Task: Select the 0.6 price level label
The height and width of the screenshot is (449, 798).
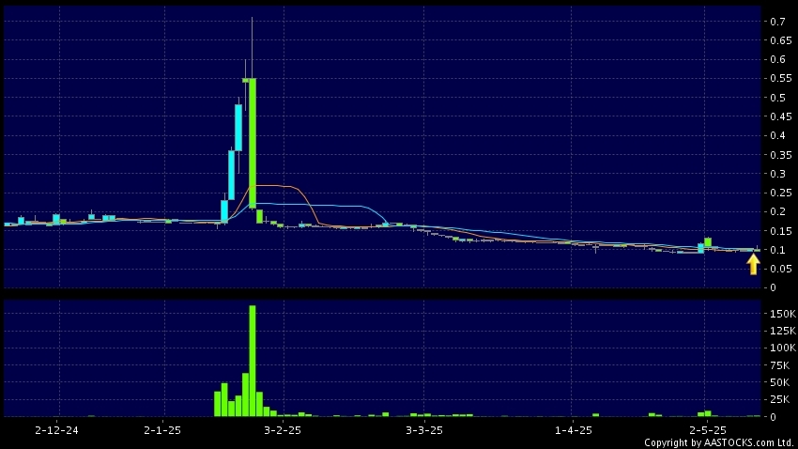Action: point(777,59)
